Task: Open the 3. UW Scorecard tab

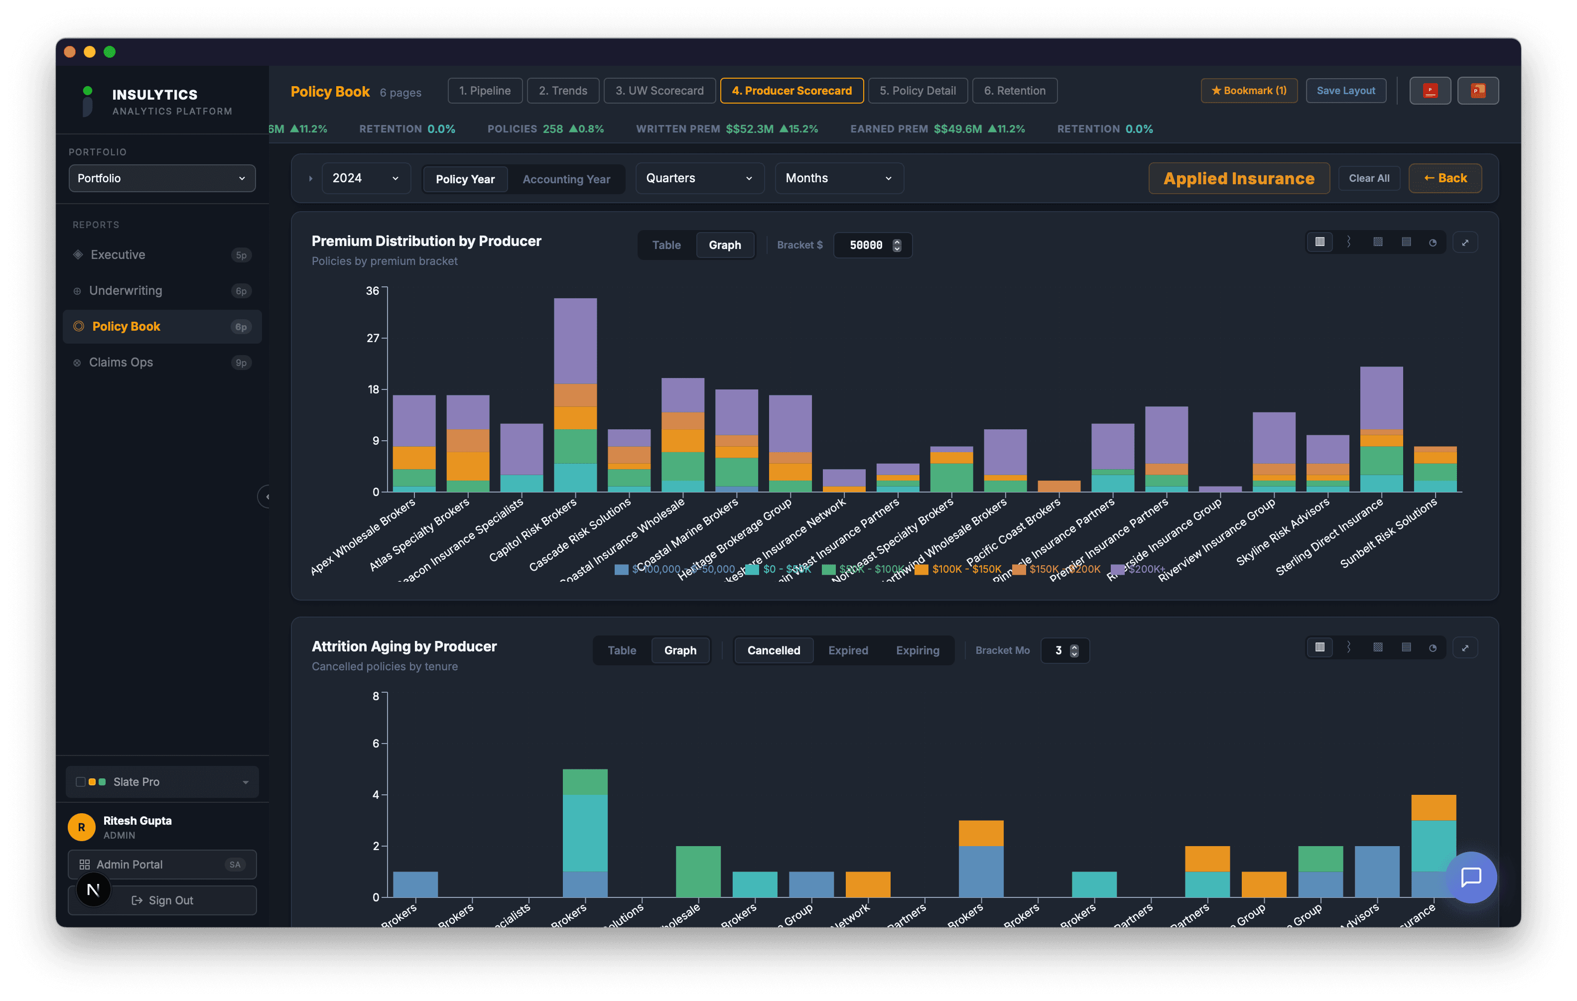Action: (x=659, y=90)
